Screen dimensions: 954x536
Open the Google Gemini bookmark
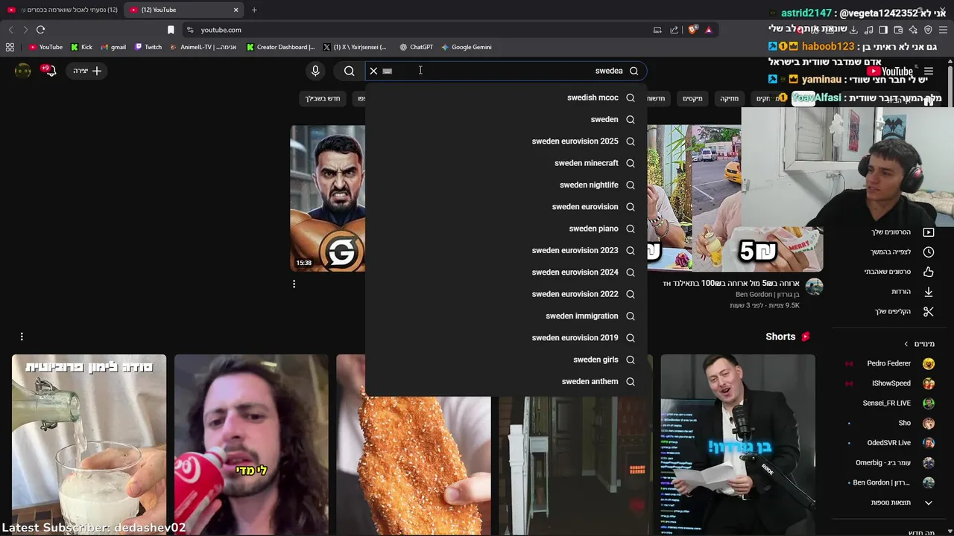click(x=467, y=47)
